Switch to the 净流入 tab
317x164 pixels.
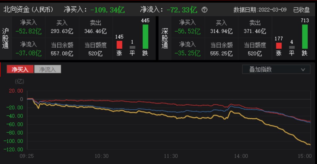tap(47, 69)
